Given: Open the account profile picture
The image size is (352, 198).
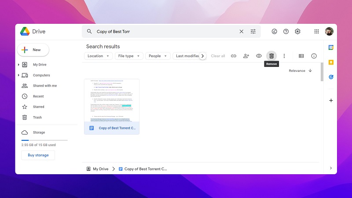Looking at the screenshot, I should coord(329,31).
